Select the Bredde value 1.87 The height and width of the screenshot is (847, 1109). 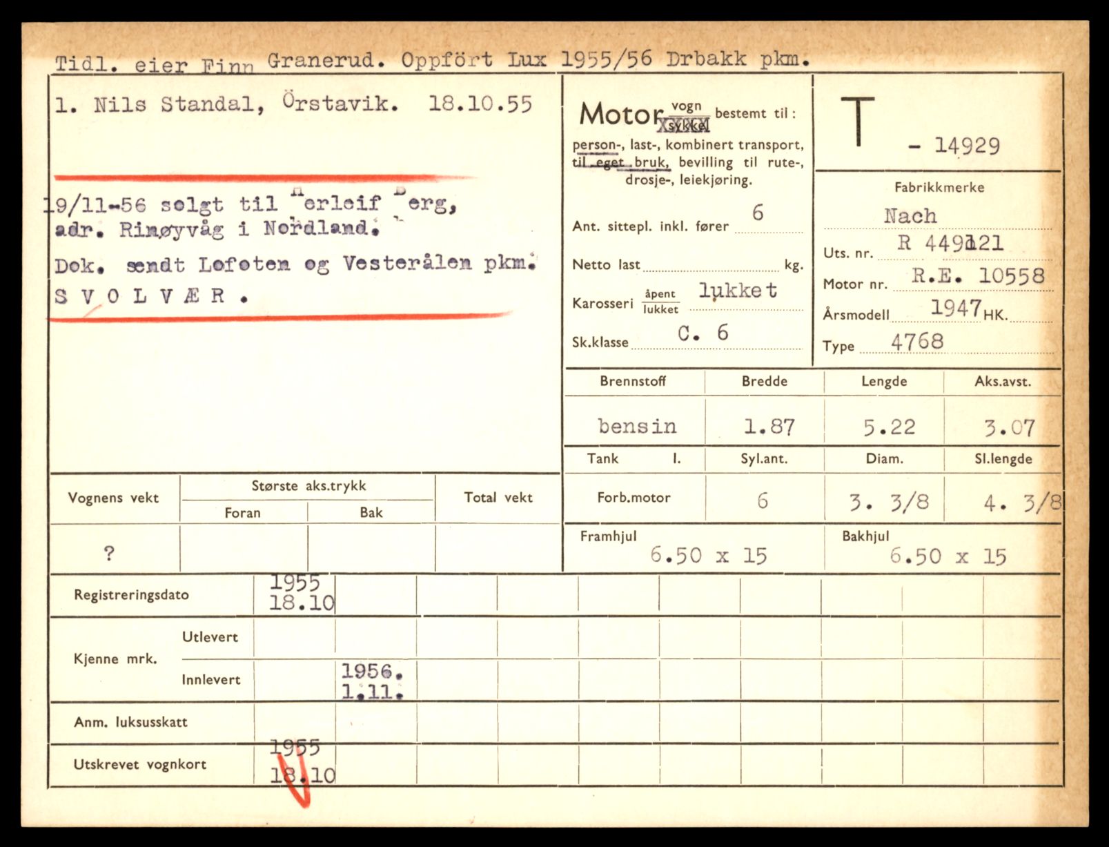point(769,427)
